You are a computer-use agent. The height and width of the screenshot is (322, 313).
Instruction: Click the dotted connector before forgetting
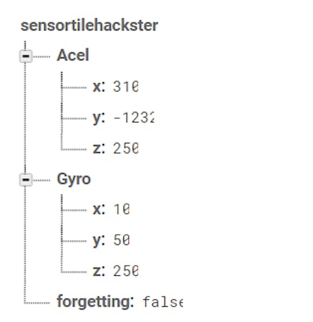coord(37,303)
